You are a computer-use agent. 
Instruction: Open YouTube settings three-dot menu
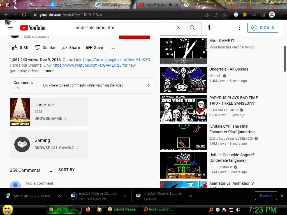[239, 28]
